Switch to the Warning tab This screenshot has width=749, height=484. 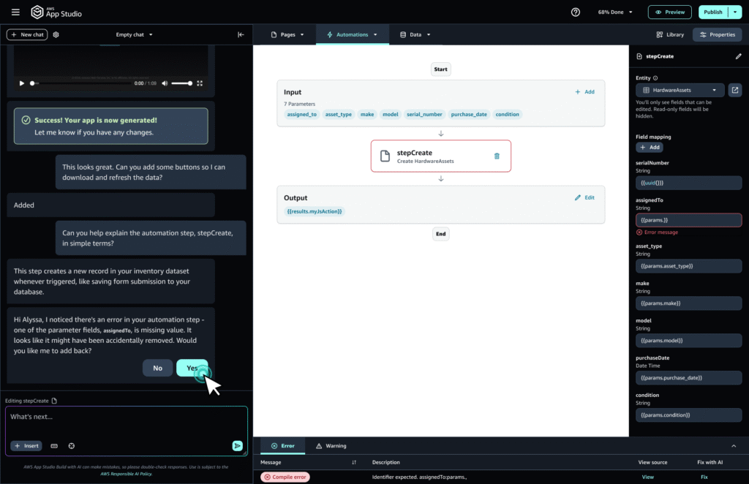[331, 446]
